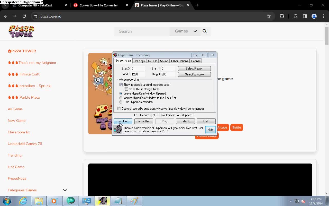This screenshot has width=329, height=206.
Task: Show hidden tray icons arrow
Action: [x=290, y=201]
